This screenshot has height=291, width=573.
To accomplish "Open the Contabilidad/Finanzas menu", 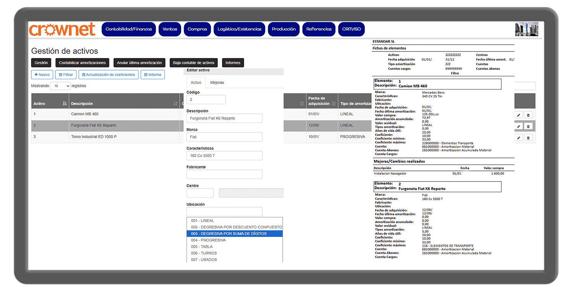I will click(x=129, y=29).
